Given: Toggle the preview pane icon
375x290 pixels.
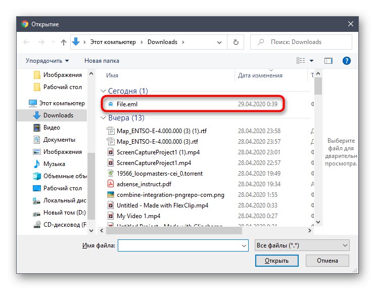Looking at the screenshot, I should coord(329,61).
